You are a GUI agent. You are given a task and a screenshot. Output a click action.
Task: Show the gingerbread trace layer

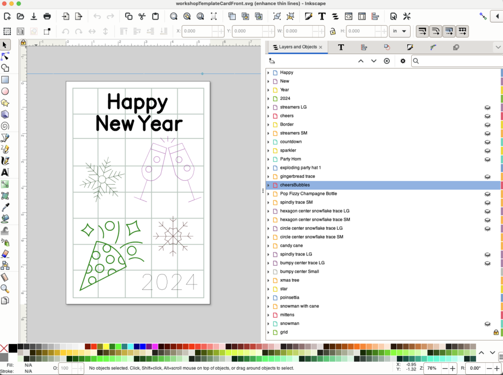pyautogui.click(x=487, y=177)
